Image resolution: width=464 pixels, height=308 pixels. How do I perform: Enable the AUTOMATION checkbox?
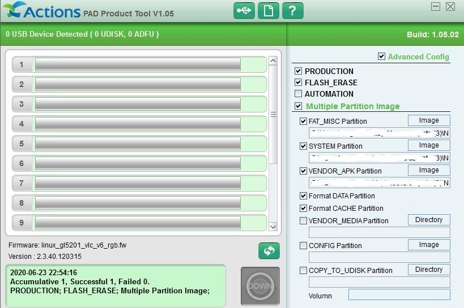298,94
